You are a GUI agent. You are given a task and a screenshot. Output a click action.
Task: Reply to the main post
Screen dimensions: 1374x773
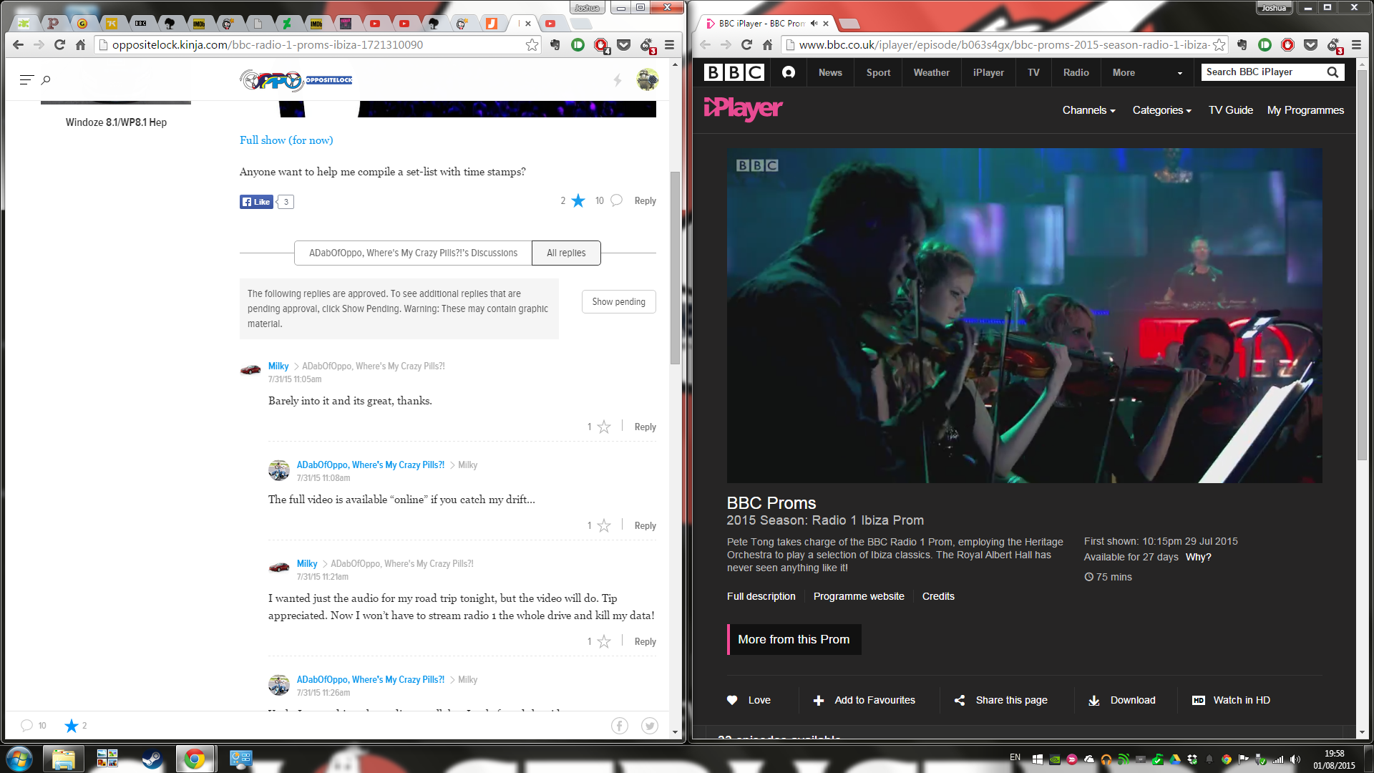tap(645, 201)
